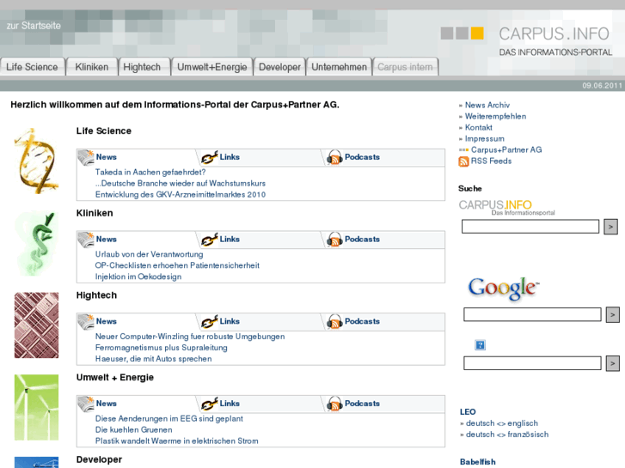This screenshot has width=625, height=468.
Task: Click the zur Startseite link
Action: tap(34, 26)
